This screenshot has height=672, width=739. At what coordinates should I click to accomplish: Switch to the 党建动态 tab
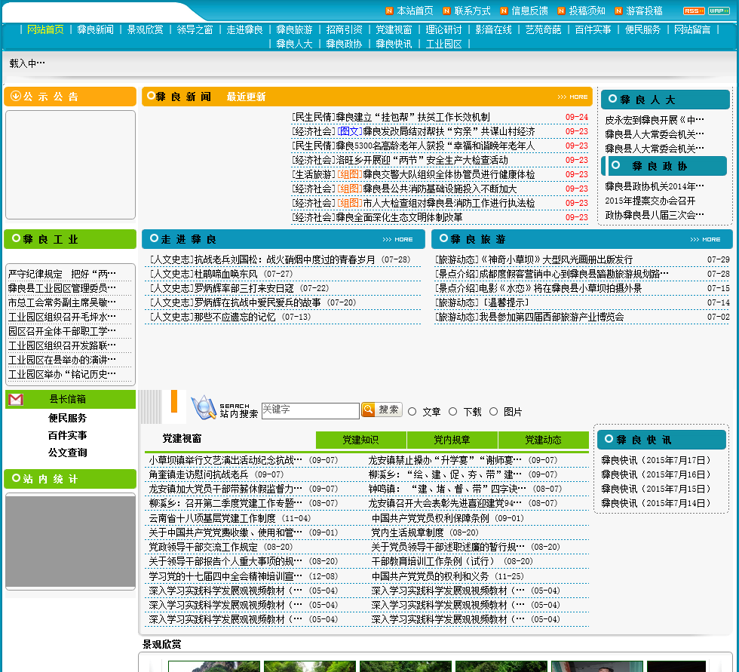(544, 440)
